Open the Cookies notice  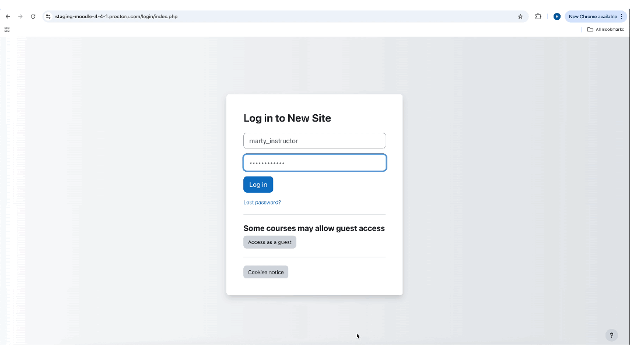coord(265,272)
